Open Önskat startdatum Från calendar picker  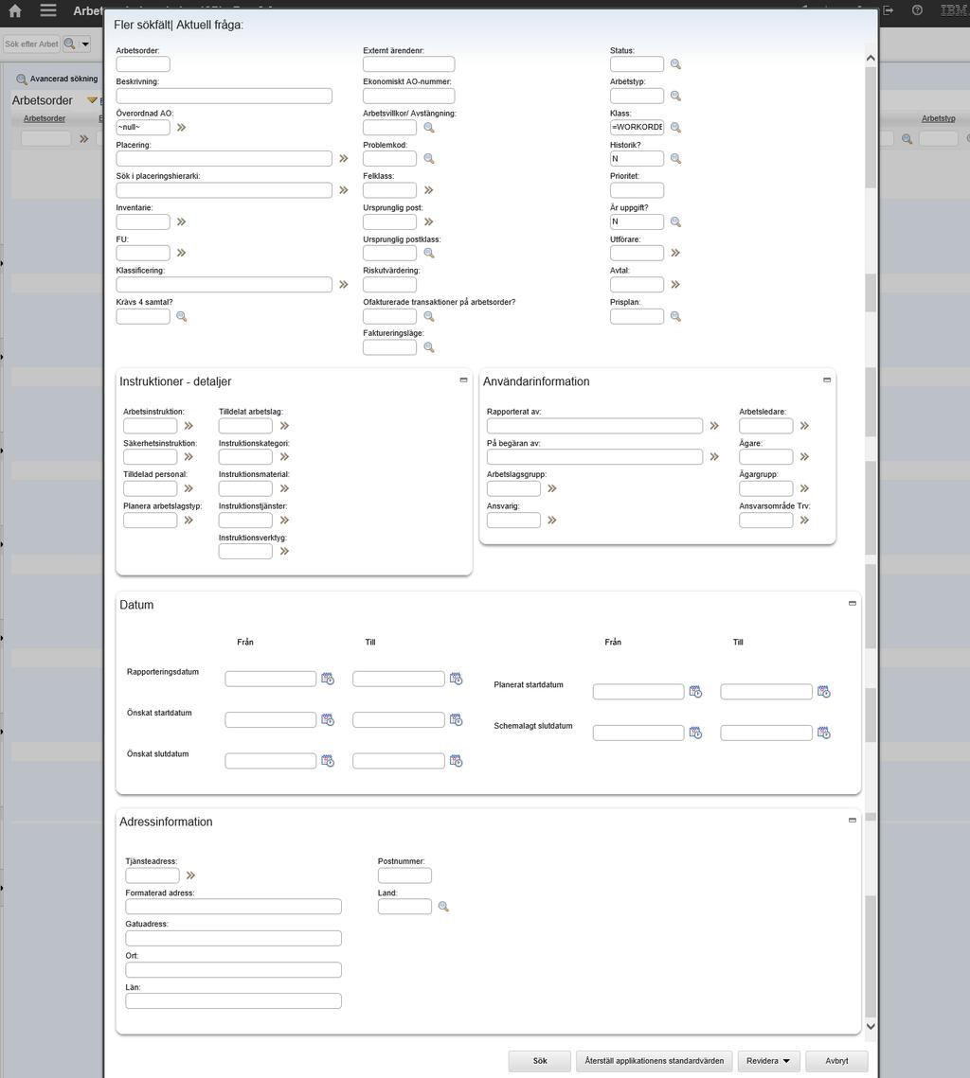click(x=328, y=720)
